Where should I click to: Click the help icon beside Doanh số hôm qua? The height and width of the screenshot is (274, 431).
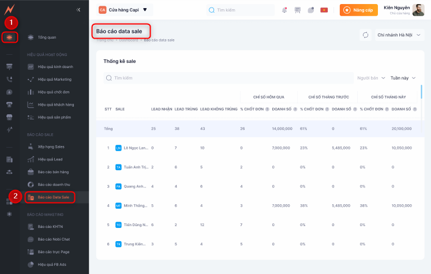(295, 108)
